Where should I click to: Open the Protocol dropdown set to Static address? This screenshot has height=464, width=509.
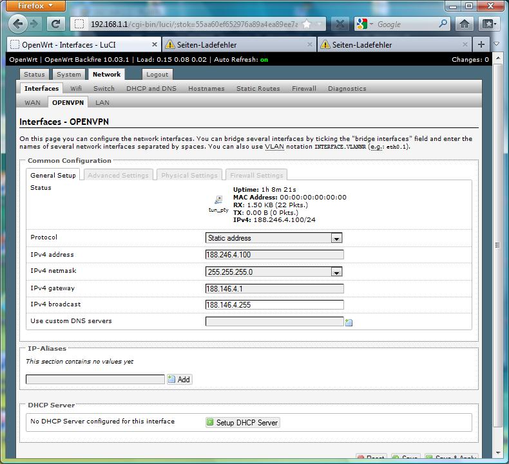pyautogui.click(x=273, y=238)
